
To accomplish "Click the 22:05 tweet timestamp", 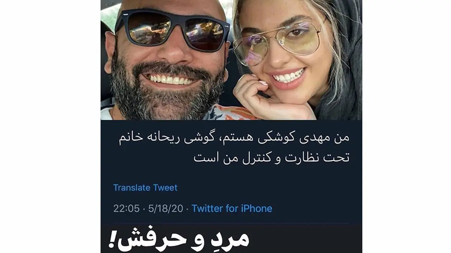I will point(126,209).
